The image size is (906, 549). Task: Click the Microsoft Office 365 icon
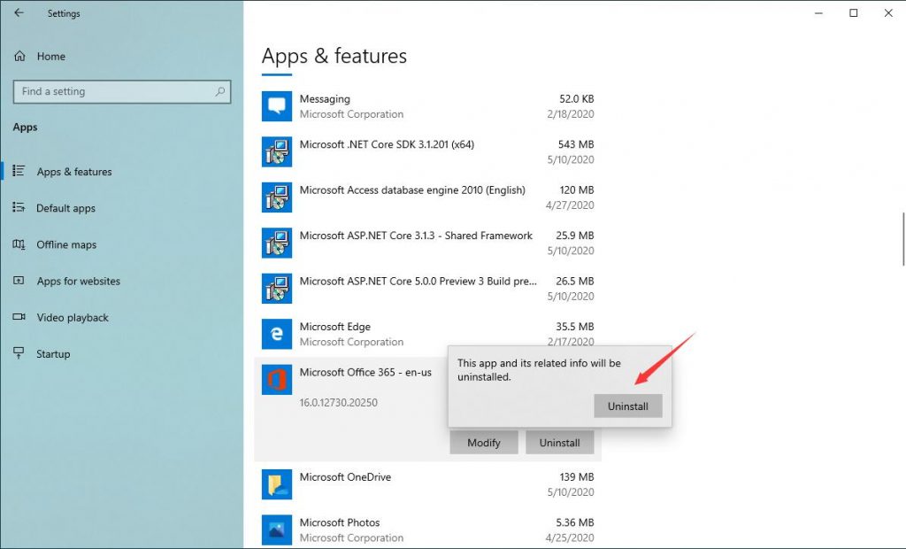click(277, 380)
